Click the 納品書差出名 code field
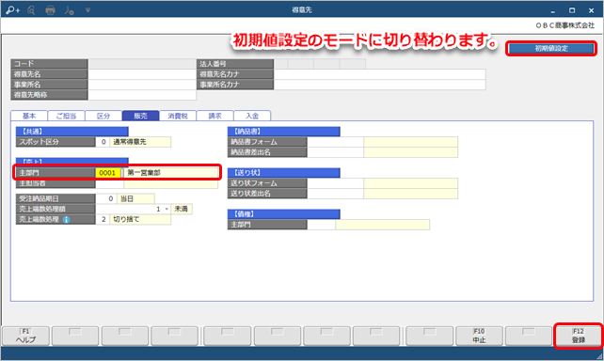Image resolution: width=604 pixels, height=361 pixels. (335, 152)
